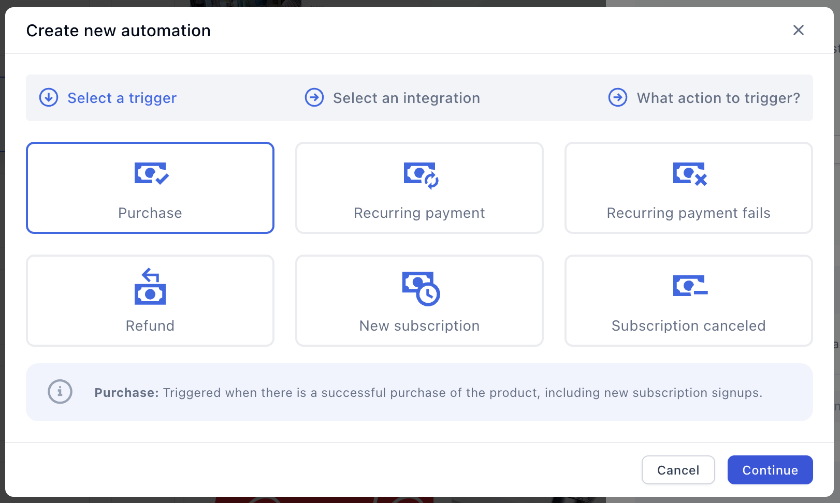
Task: Select the Purchase trigger label
Action: [150, 213]
